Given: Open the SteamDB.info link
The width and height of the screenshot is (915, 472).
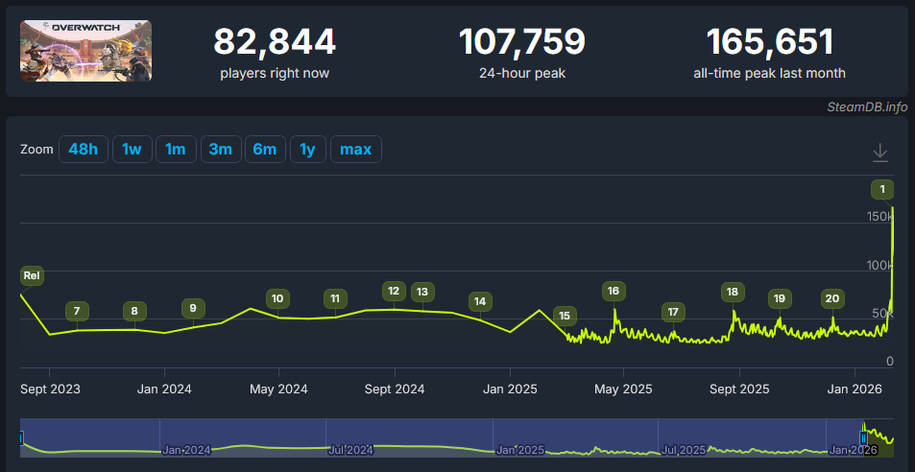Looking at the screenshot, I should pos(867,106).
